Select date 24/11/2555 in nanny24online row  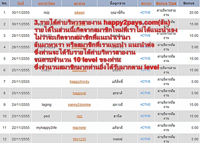20,105
